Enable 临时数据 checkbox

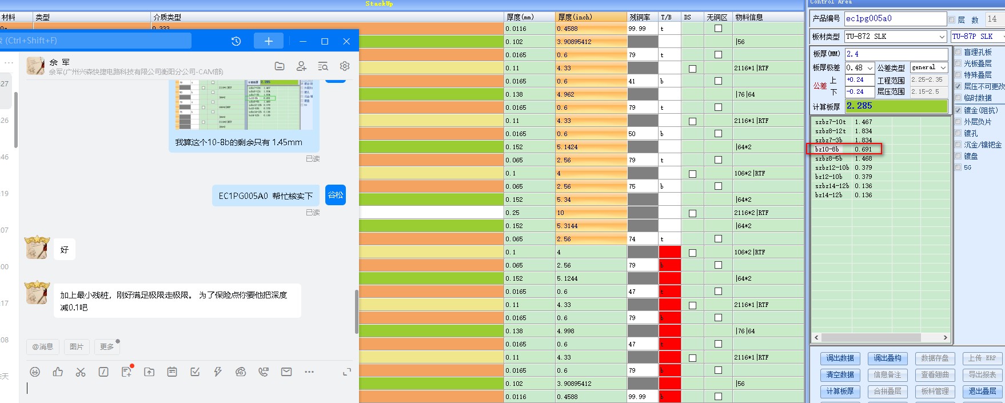[958, 98]
